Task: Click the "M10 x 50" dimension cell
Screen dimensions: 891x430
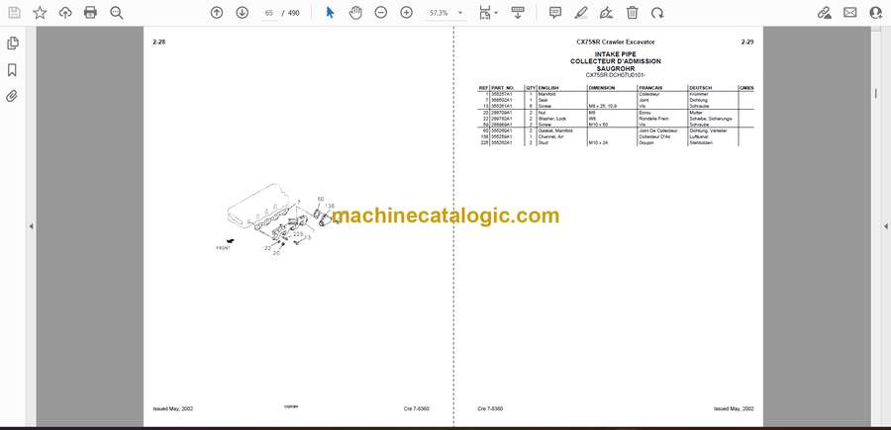Action: [598, 125]
